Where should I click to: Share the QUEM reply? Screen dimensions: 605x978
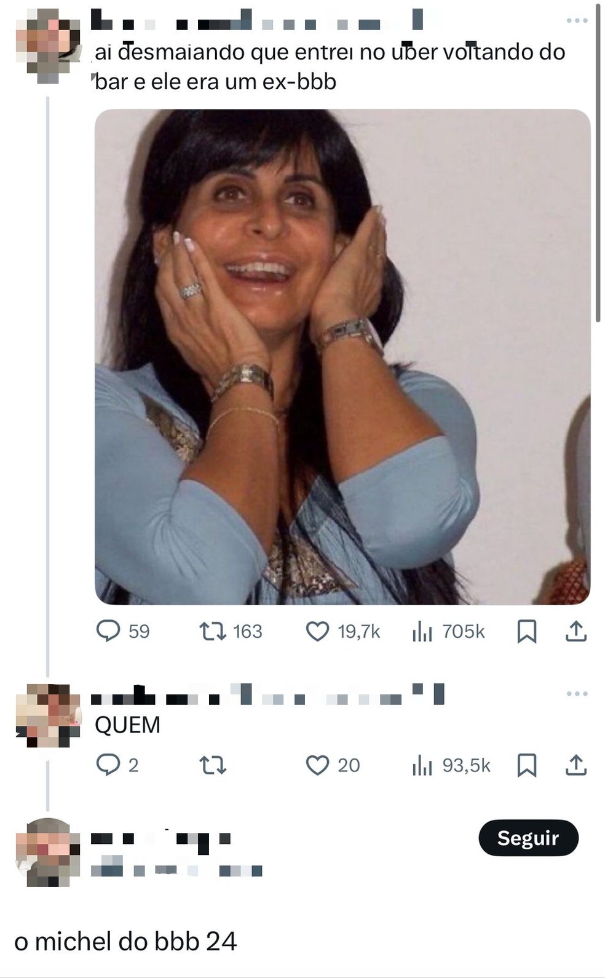[576, 765]
